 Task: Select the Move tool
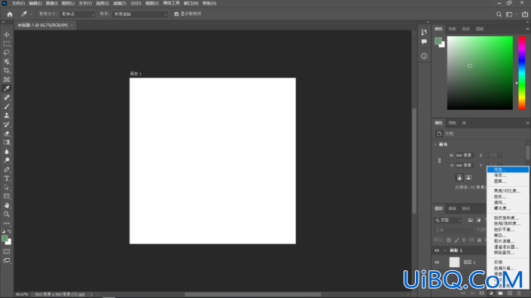(x=7, y=35)
